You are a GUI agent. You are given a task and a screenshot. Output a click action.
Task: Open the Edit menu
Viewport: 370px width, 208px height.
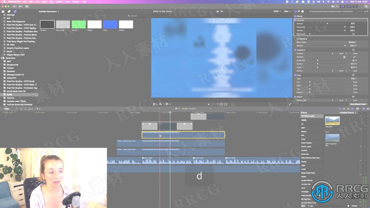[x=31, y=2]
